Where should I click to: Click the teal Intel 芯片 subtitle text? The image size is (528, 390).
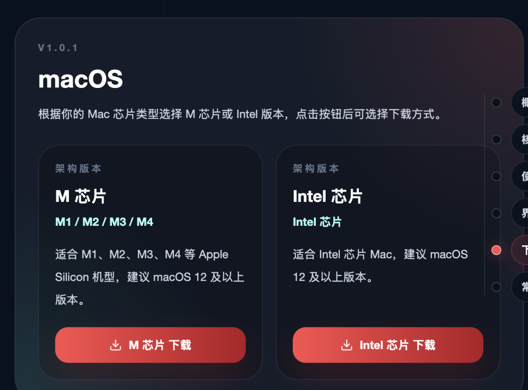317,221
